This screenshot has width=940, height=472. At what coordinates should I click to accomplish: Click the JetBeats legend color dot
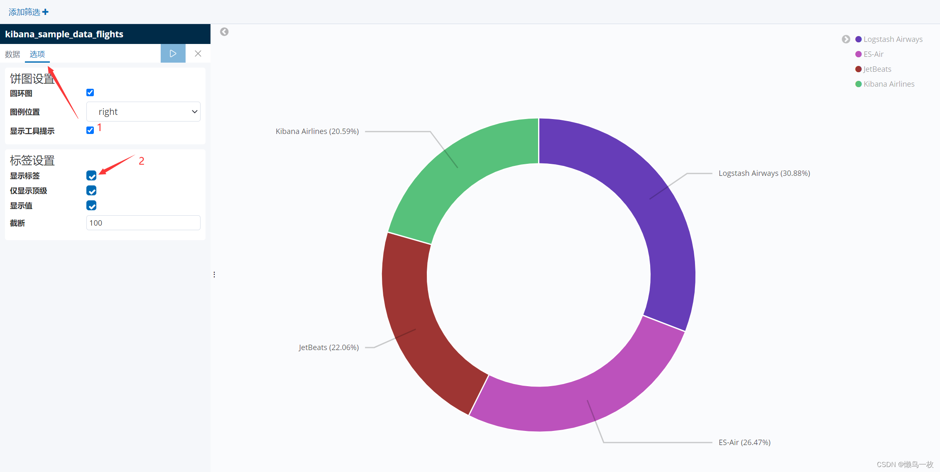858,69
